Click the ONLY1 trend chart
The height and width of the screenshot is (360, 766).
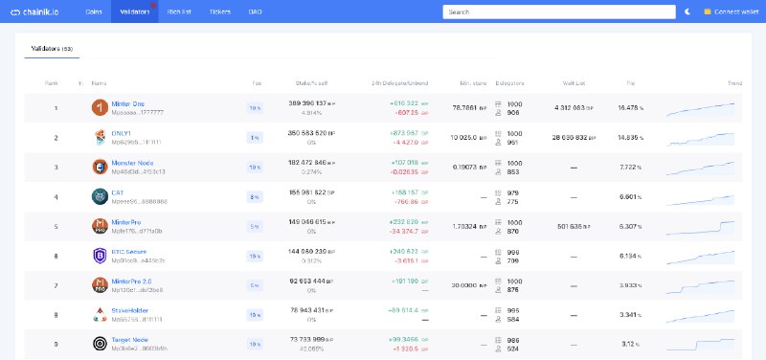point(700,139)
